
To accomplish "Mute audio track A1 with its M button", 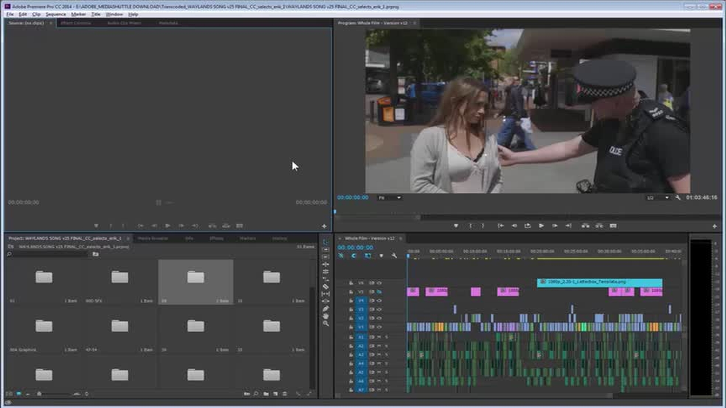I will [379, 337].
